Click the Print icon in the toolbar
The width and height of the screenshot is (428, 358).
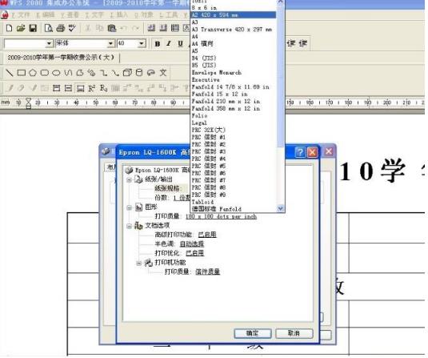coord(60,28)
